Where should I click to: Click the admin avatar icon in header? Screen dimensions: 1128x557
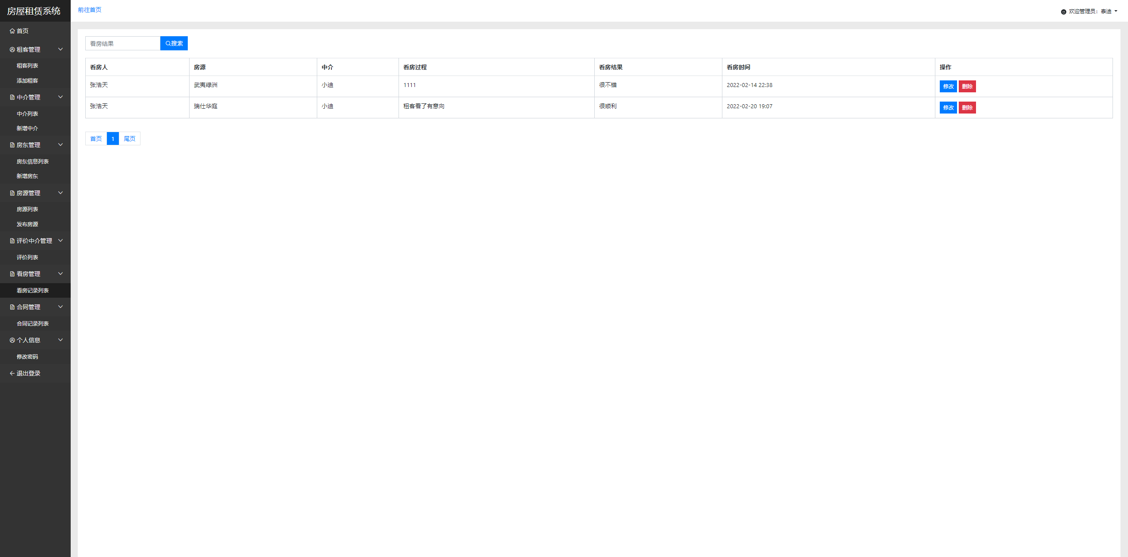[1063, 12]
